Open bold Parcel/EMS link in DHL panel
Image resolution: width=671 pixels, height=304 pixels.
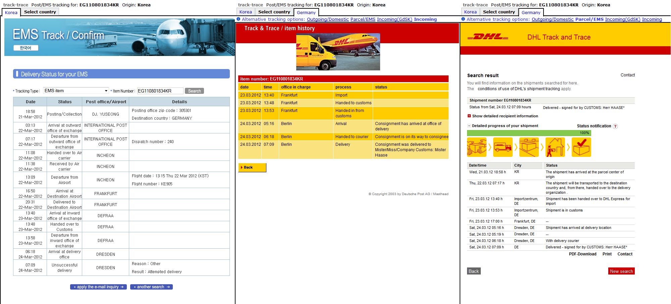tap(589, 19)
